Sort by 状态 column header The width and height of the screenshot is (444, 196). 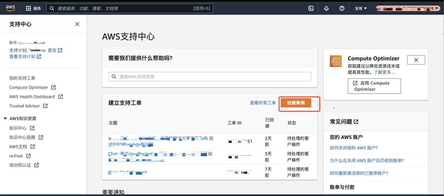pos(292,123)
